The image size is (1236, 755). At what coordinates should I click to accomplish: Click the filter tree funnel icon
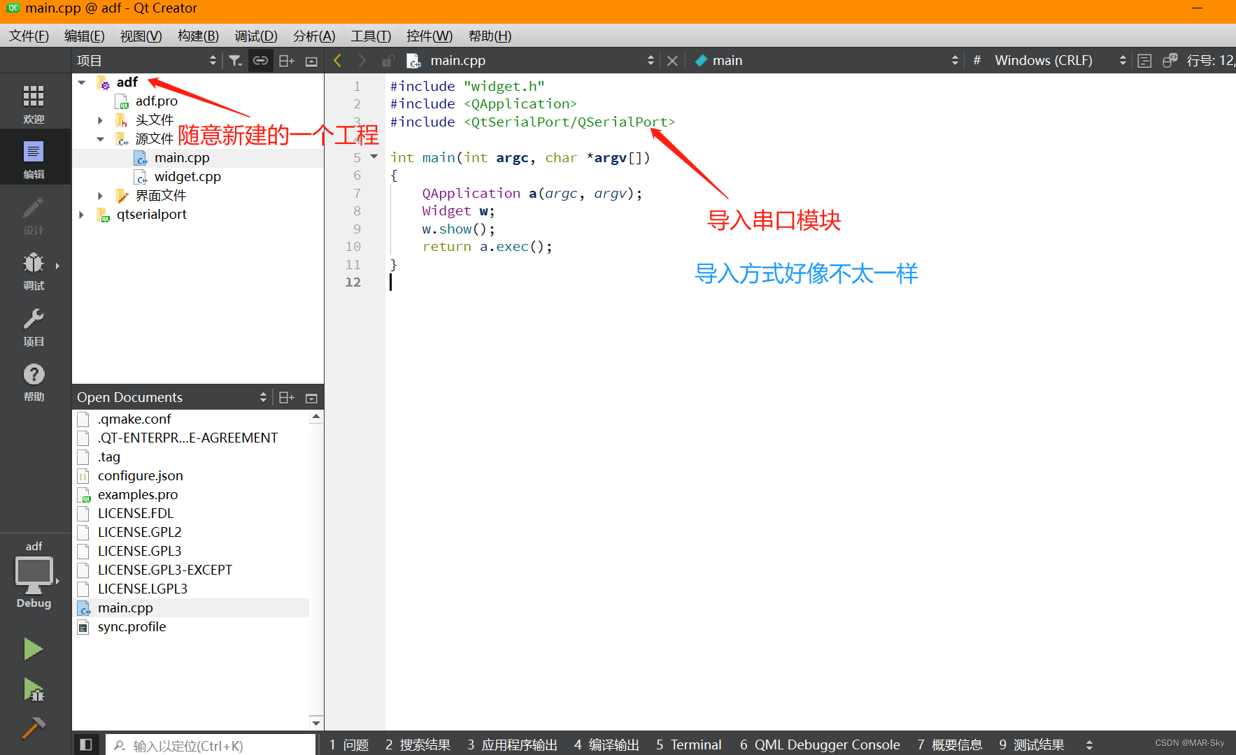[236, 61]
